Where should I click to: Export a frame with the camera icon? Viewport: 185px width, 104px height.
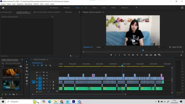coord(155,55)
